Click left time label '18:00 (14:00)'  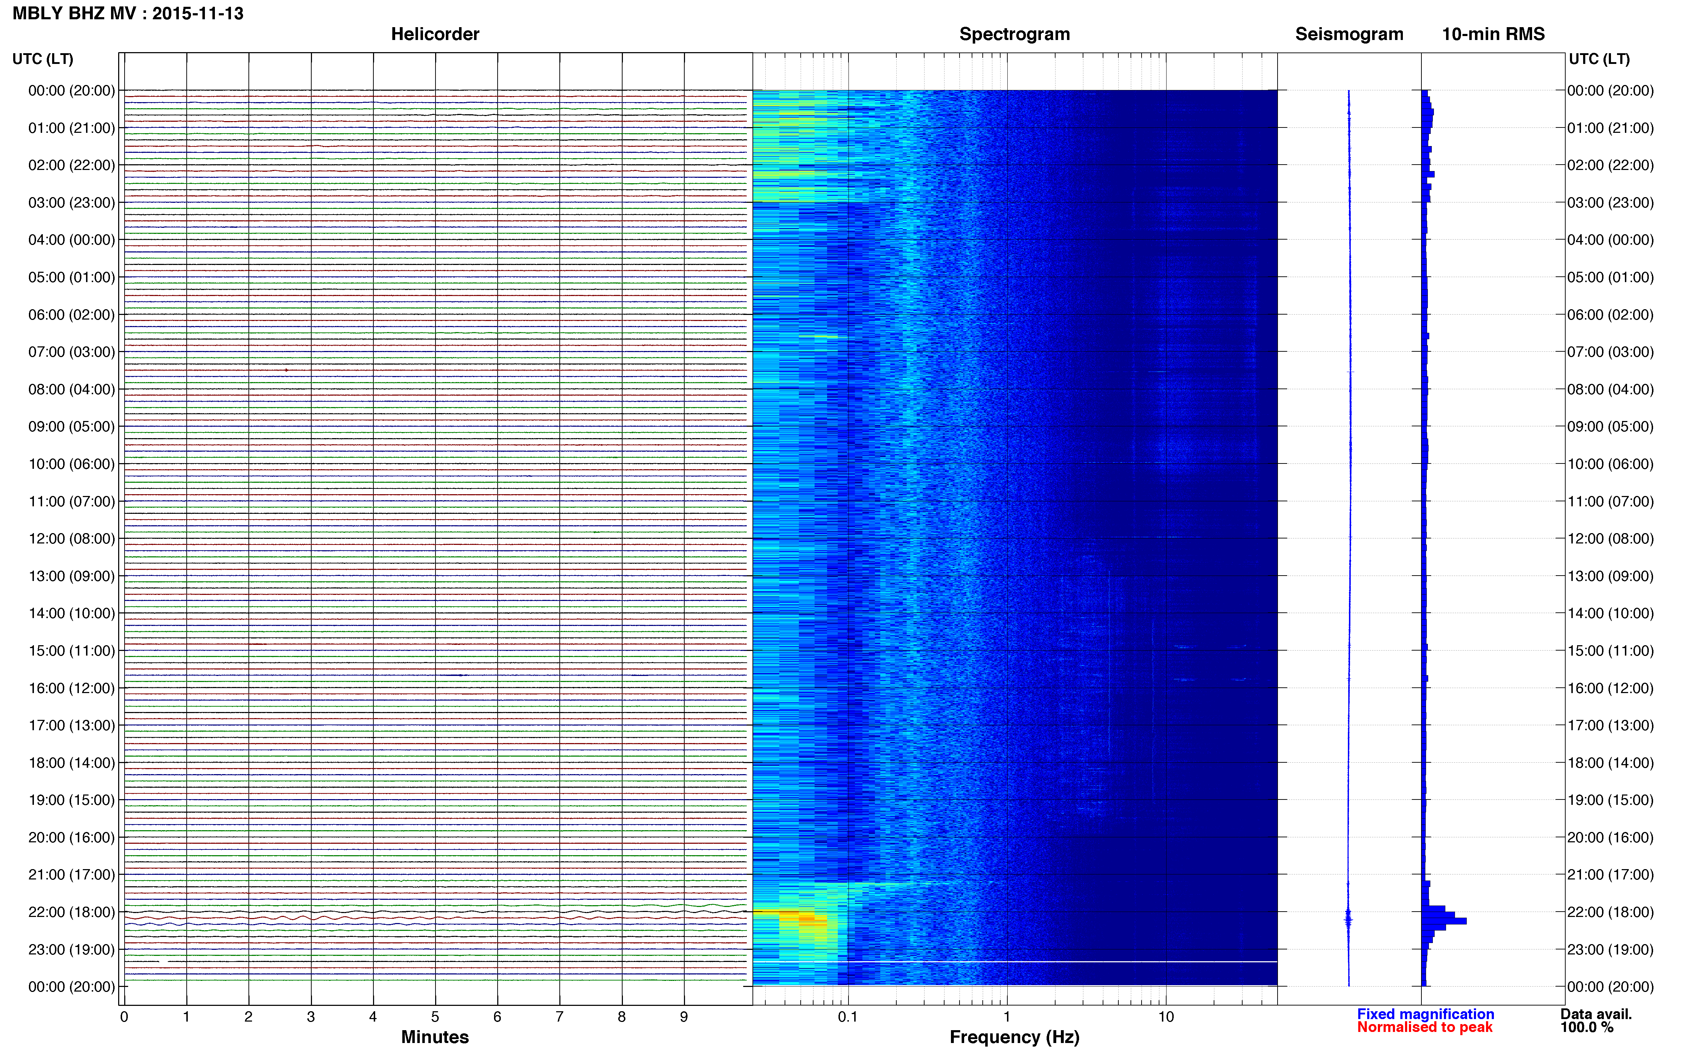(71, 763)
